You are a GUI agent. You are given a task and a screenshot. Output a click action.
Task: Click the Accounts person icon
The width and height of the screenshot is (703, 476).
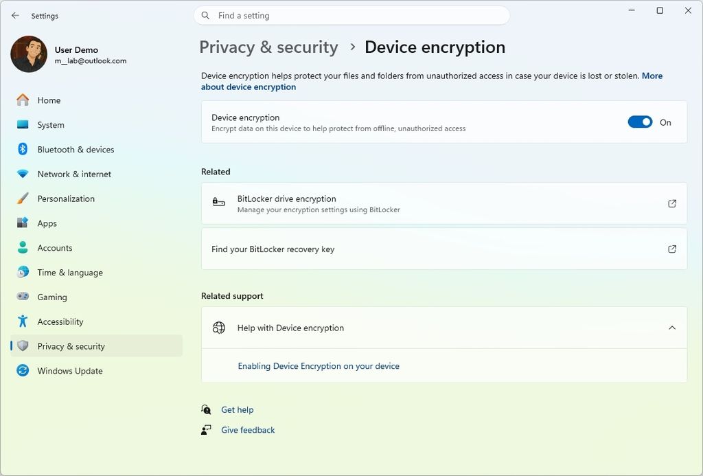click(23, 247)
